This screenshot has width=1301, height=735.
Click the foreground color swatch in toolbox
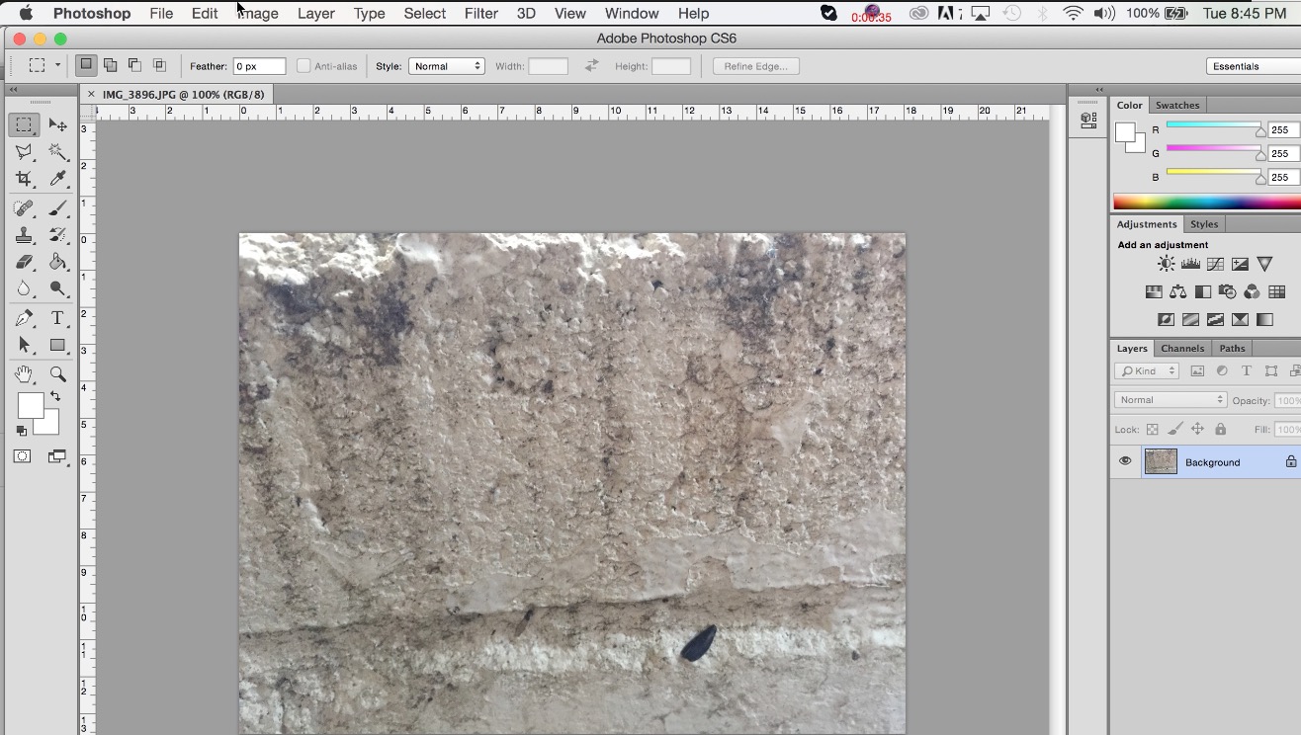click(x=30, y=405)
